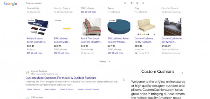The image size is (210, 99).
Task: Open Google Lens image search icon
Action: click(x=137, y=3)
